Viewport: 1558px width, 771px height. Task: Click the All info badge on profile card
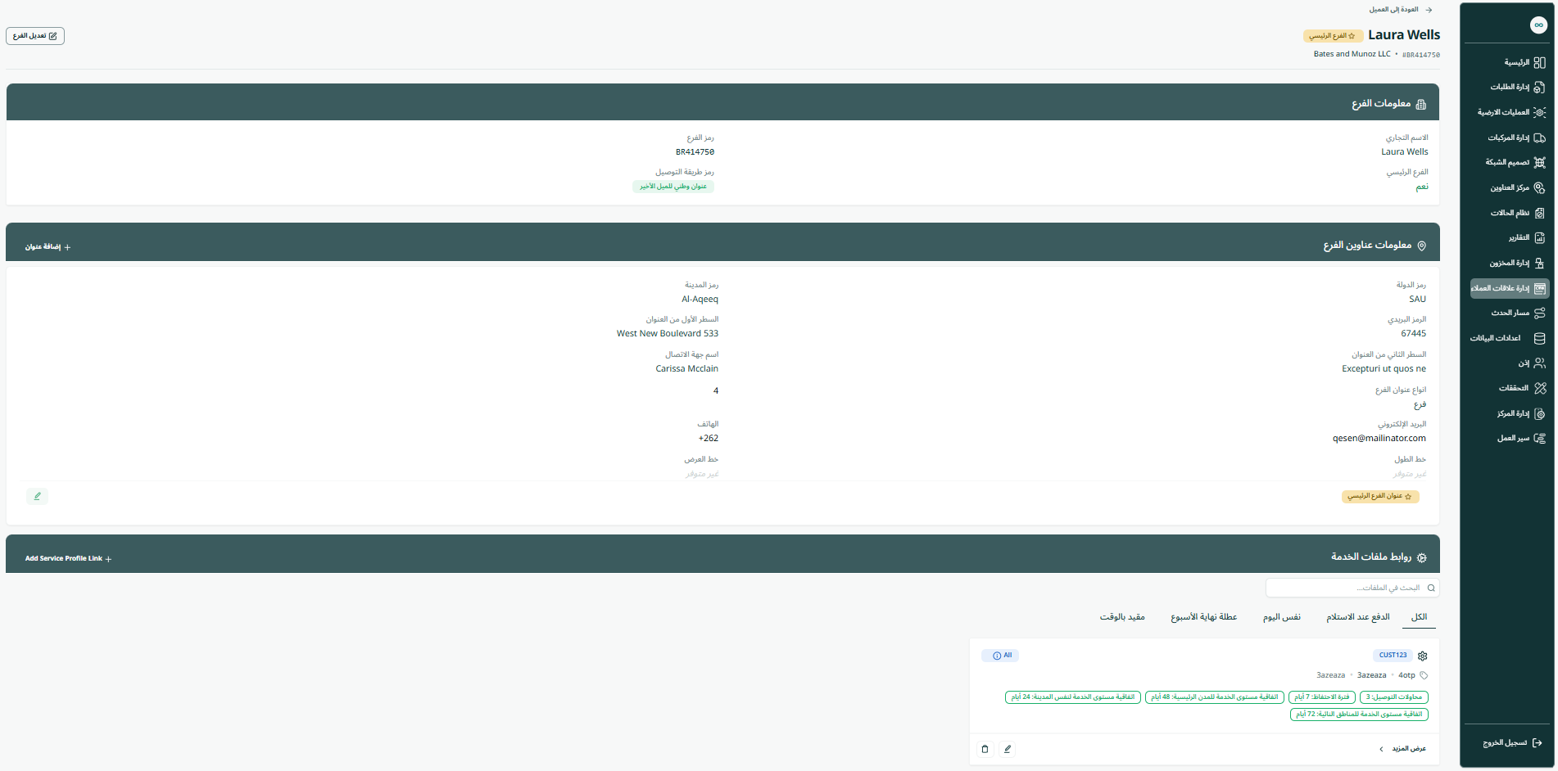1002,656
